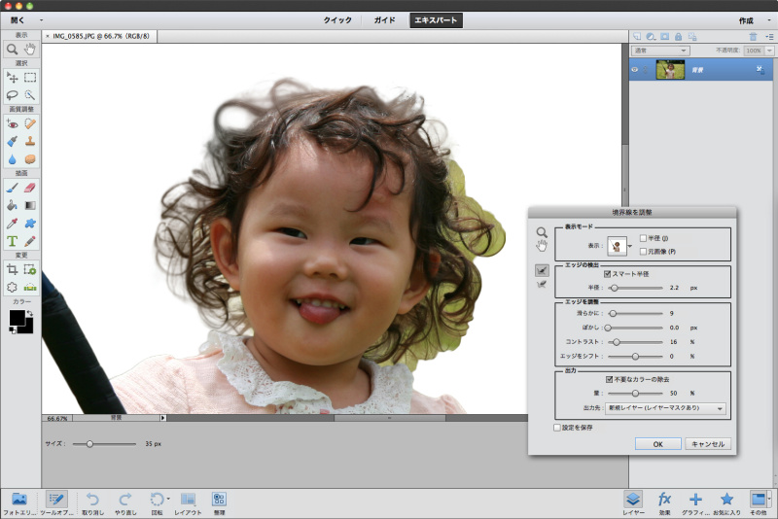Select the Eraser tool

(30, 188)
